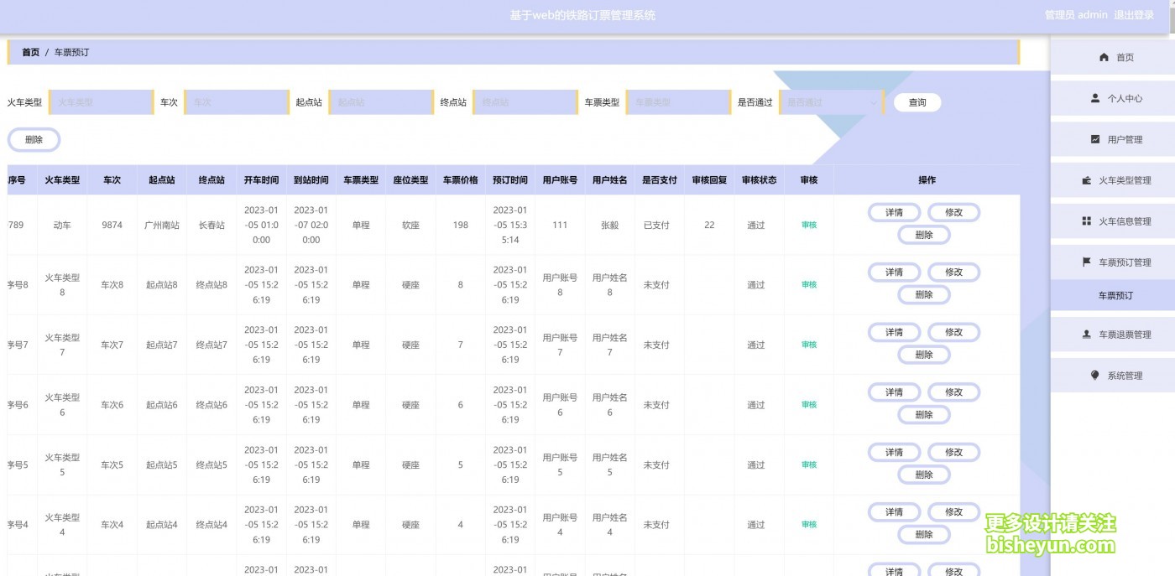The image size is (1175, 576).
Task: Click the 管理员 admin label in header
Action: point(1076,15)
